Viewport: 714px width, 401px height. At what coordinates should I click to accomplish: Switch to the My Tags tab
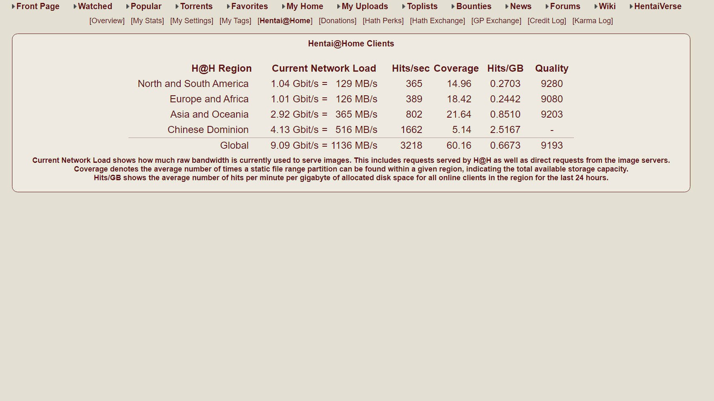tap(235, 21)
